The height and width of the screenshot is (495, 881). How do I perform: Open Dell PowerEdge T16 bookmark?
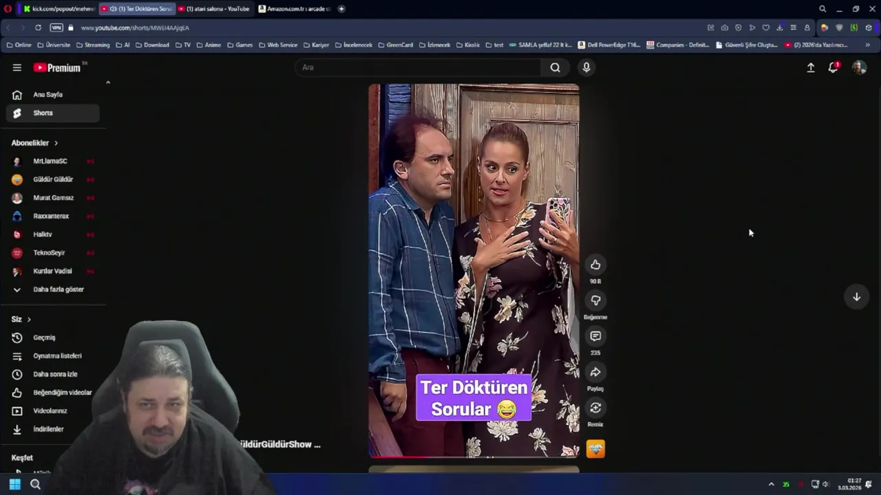(609, 45)
